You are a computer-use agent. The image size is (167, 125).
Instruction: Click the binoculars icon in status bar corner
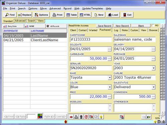tap(164, 122)
